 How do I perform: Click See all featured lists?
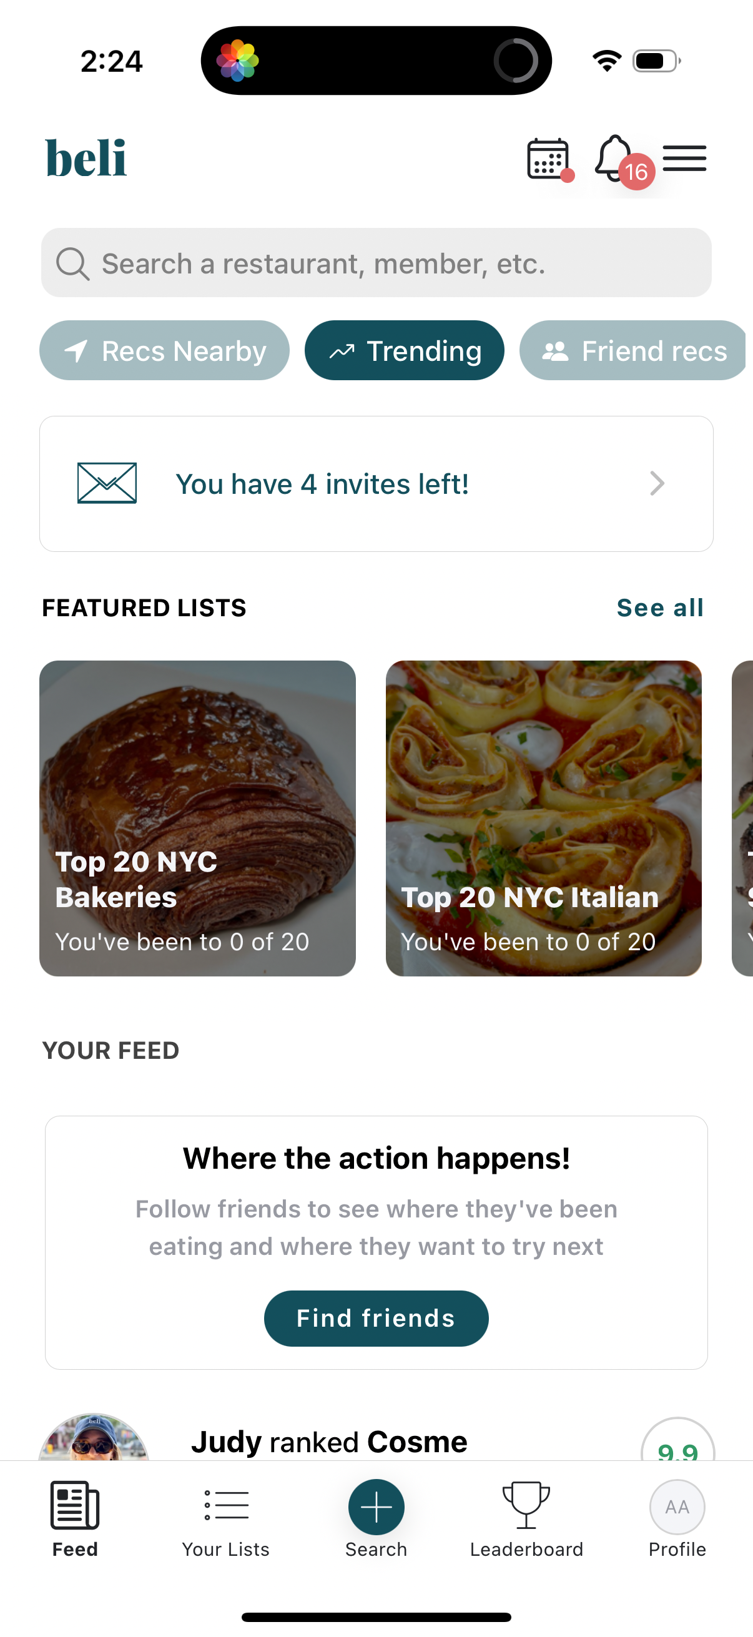click(x=659, y=608)
